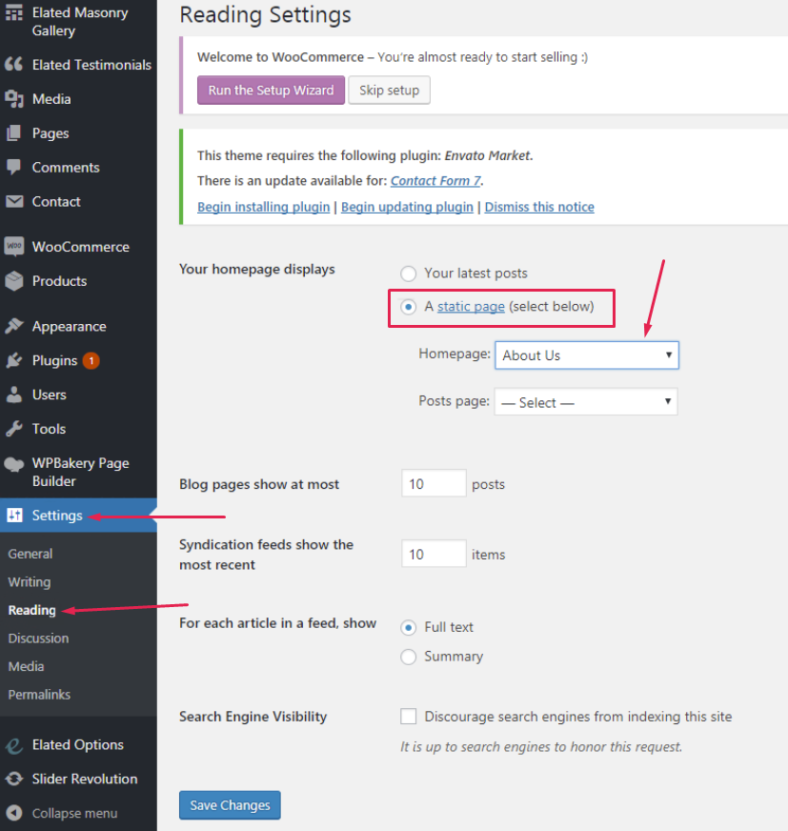Click the Contact envelope icon
The width and height of the screenshot is (788, 831).
coord(14,201)
